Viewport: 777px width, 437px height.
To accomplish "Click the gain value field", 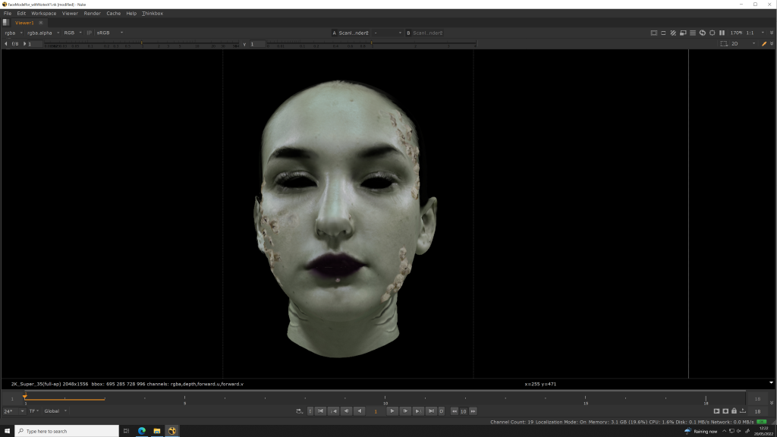I will (35, 43).
